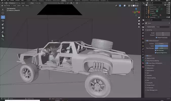171x101 pixels.
Task: Adjust the Trace Precision slider
Action: click(161, 48)
